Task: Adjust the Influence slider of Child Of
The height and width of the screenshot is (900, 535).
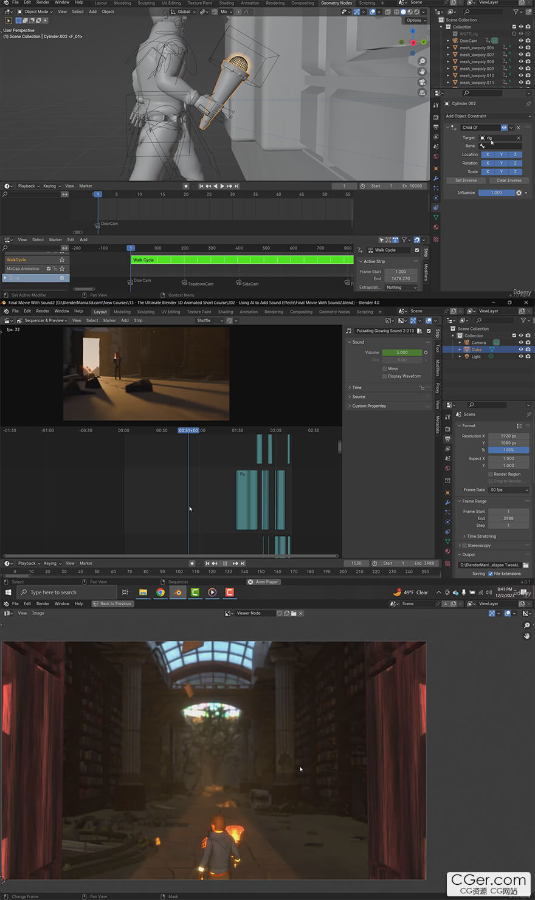Action: 497,193
